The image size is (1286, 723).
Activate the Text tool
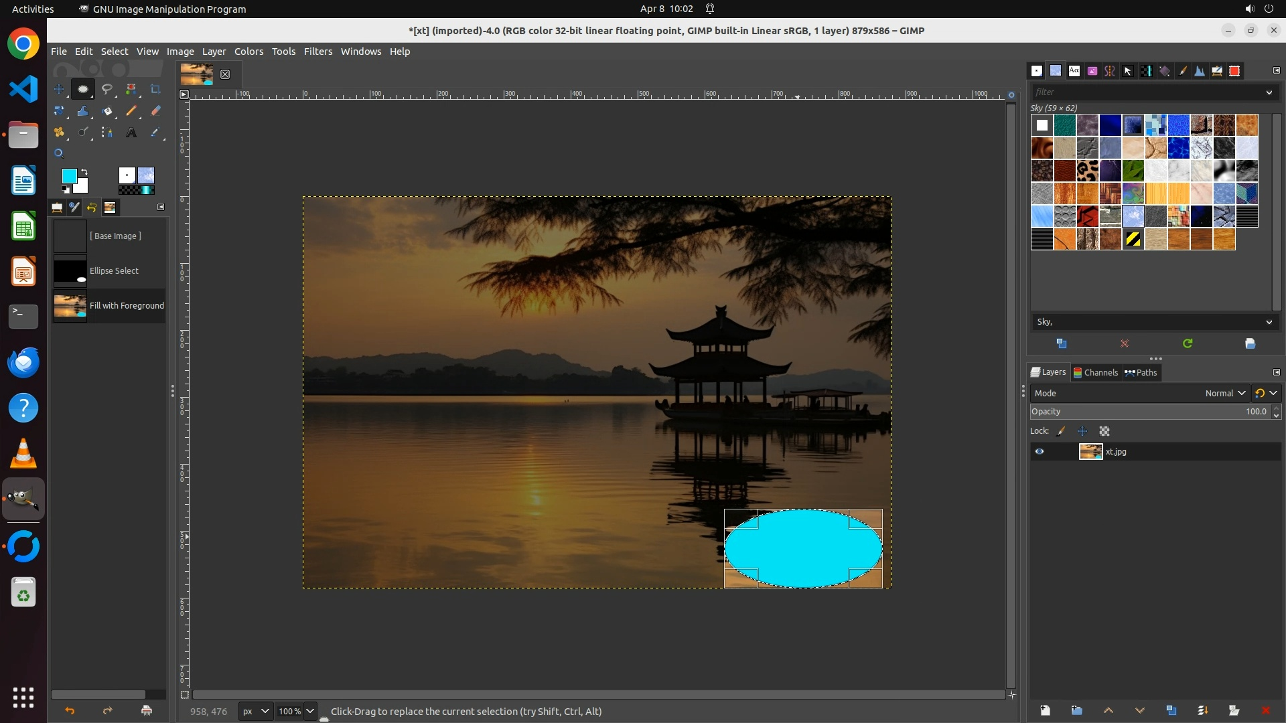131,133
